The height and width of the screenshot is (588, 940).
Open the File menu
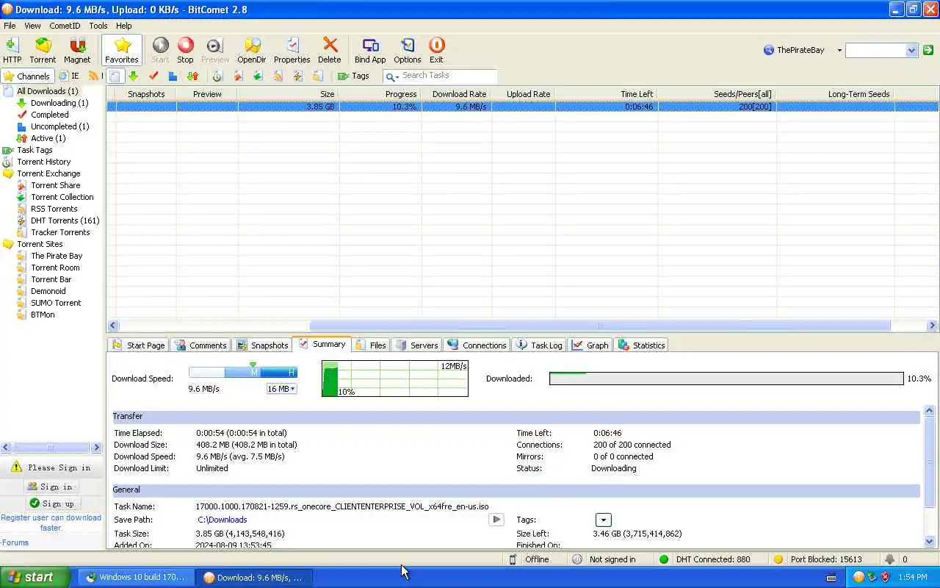[x=10, y=26]
